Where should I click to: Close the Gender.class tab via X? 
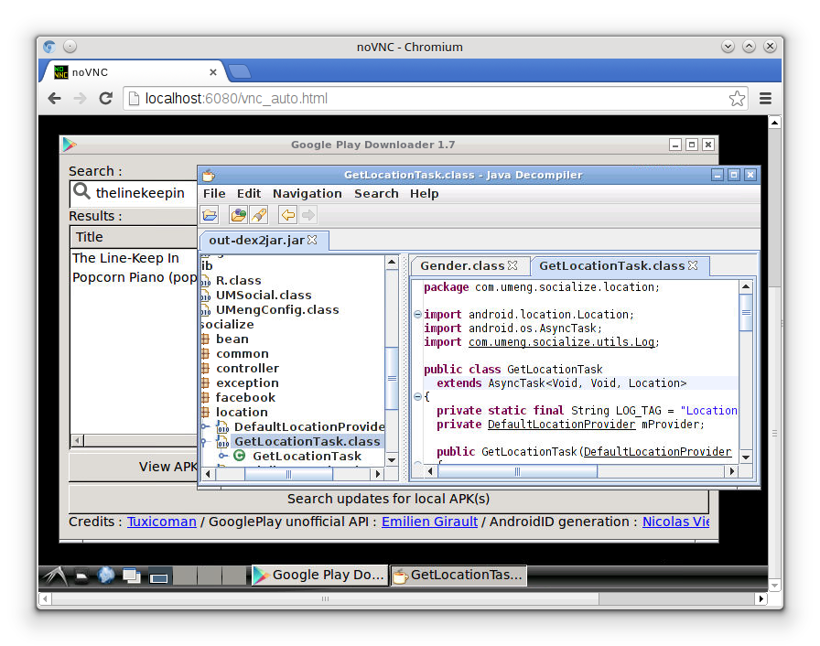coord(512,265)
